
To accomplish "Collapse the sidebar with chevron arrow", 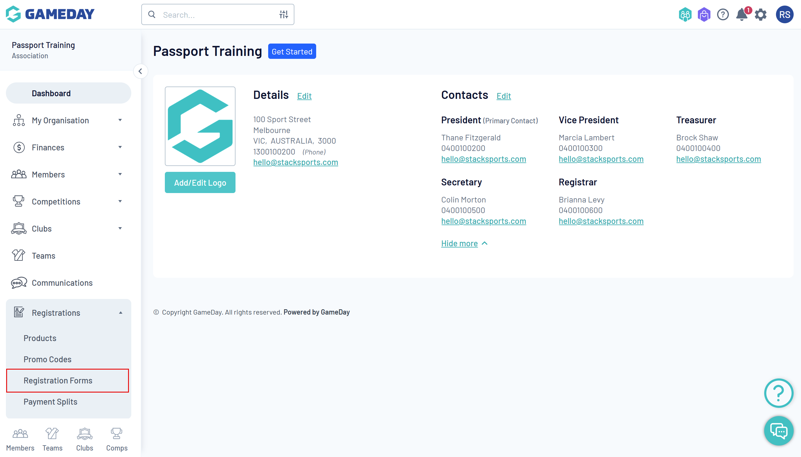I will click(140, 71).
